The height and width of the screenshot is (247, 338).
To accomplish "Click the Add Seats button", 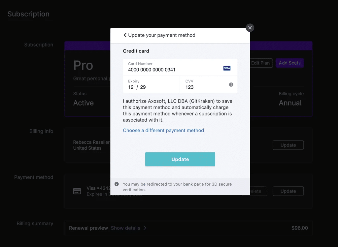I will [x=289, y=63].
